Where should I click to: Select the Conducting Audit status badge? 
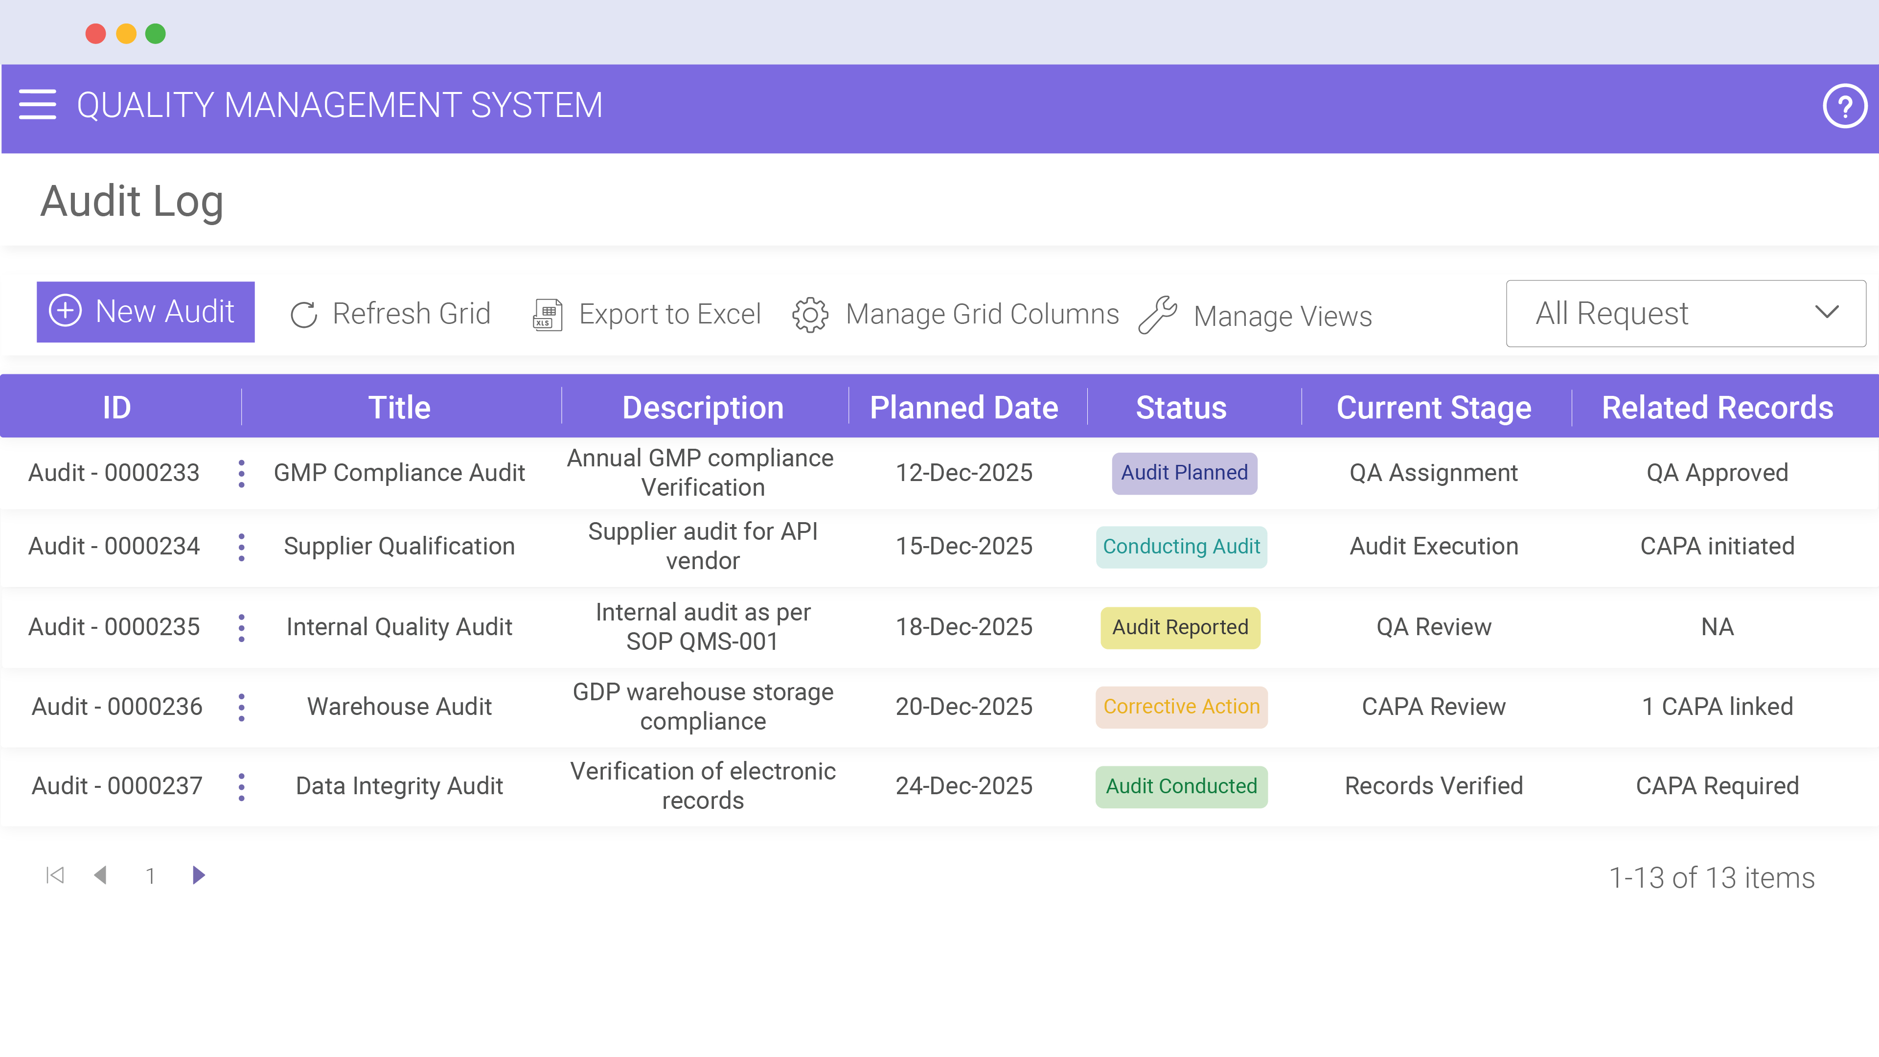pos(1181,547)
